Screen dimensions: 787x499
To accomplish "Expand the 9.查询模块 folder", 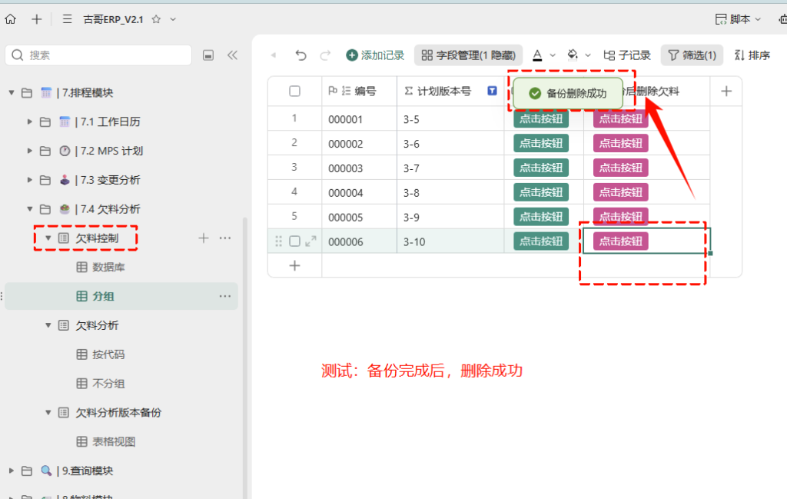I will (x=11, y=471).
